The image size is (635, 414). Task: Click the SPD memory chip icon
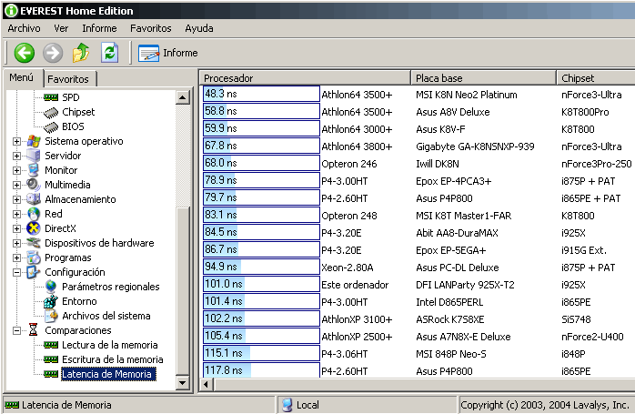click(x=51, y=97)
